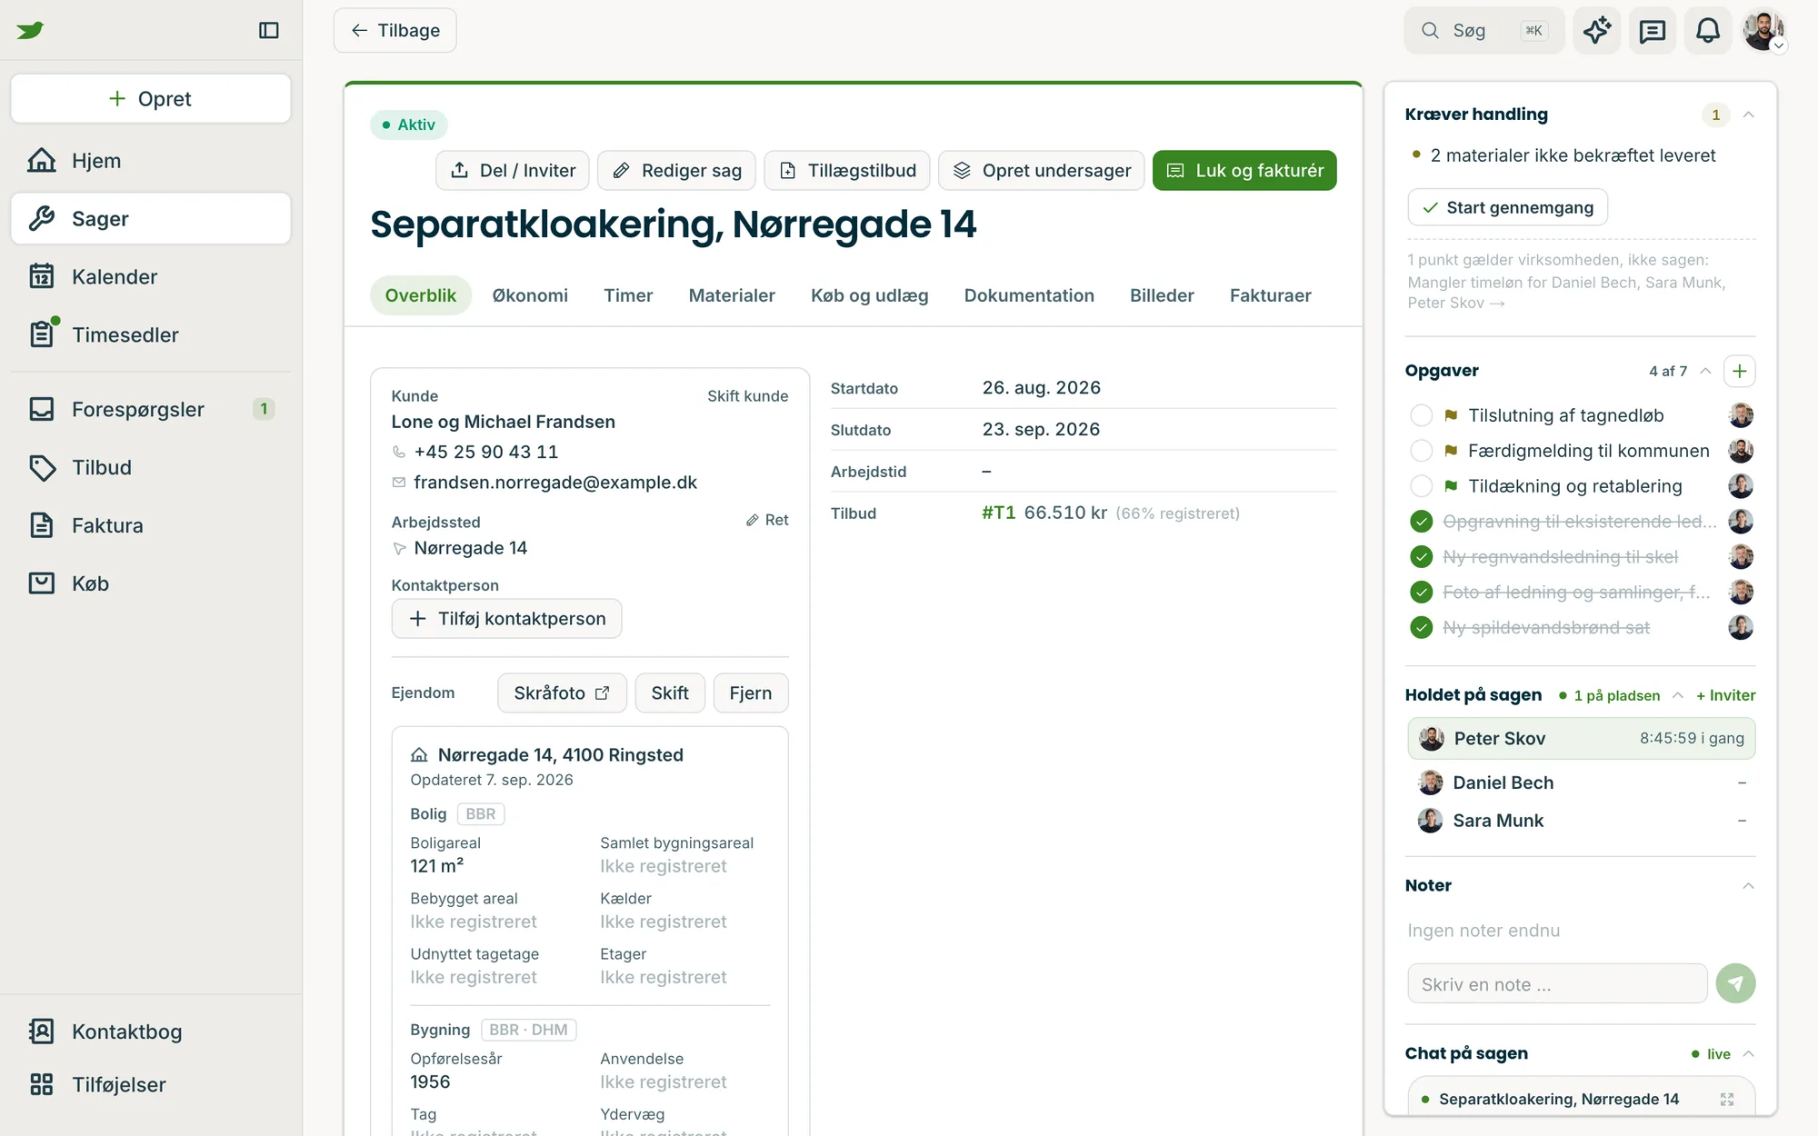Viewport: 1818px width, 1136px height.
Task: Open Tilbud from sidebar
Action: click(x=151, y=467)
